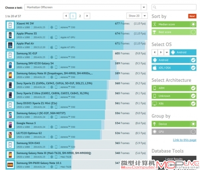
Task: Click Apple OS icon in iPhone 5S row
Action: (52, 37)
